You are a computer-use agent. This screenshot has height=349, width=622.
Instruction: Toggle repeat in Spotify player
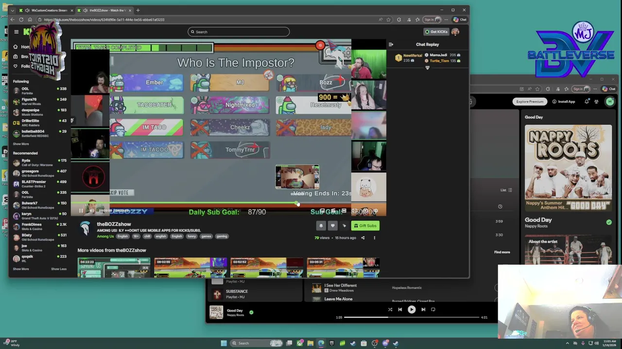(433, 309)
